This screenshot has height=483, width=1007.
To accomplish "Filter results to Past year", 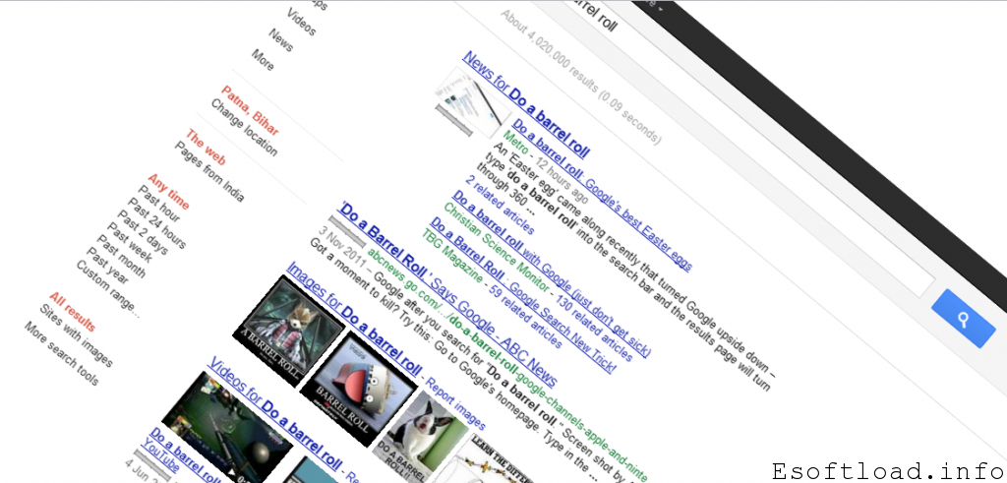I will coord(108,266).
